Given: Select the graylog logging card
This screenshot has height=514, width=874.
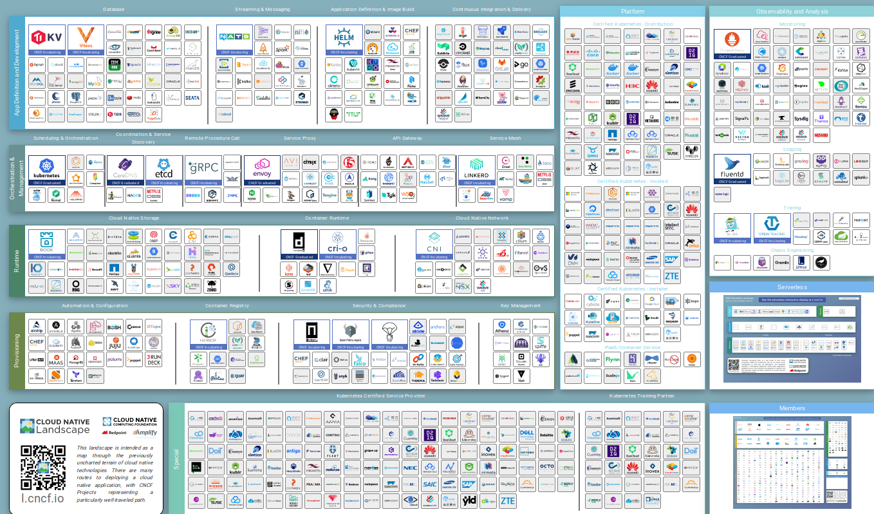Looking at the screenshot, I should click(x=801, y=161).
